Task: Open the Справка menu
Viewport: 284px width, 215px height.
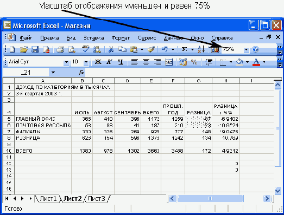Action: pos(222,38)
